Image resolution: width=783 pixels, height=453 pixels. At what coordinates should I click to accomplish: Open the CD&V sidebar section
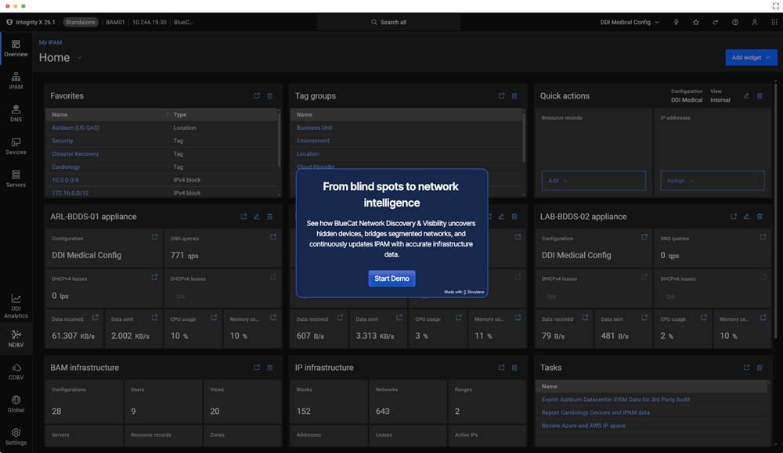point(16,372)
